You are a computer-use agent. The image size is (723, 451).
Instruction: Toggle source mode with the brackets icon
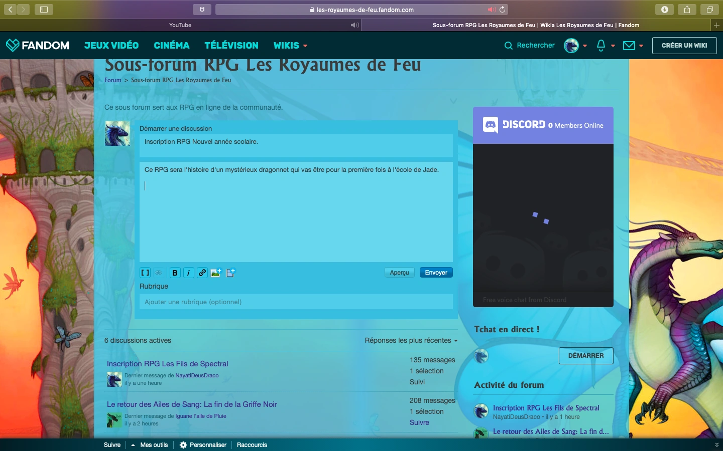(x=145, y=273)
